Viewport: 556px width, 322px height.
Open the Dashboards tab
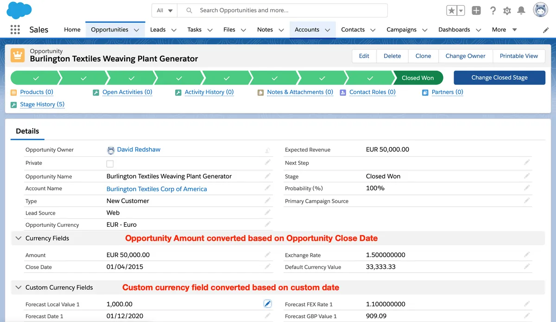tap(454, 30)
